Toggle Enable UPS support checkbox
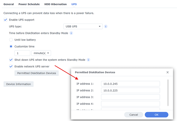 pyautogui.click(x=5, y=20)
